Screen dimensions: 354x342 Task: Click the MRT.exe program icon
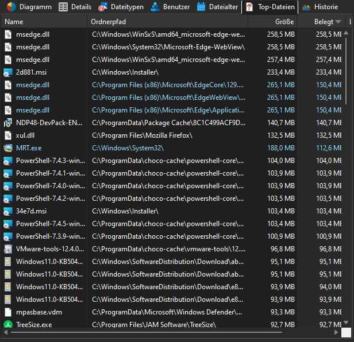tap(8, 148)
